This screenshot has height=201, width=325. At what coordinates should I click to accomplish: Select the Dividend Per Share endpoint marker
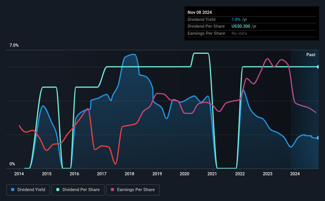(318, 67)
